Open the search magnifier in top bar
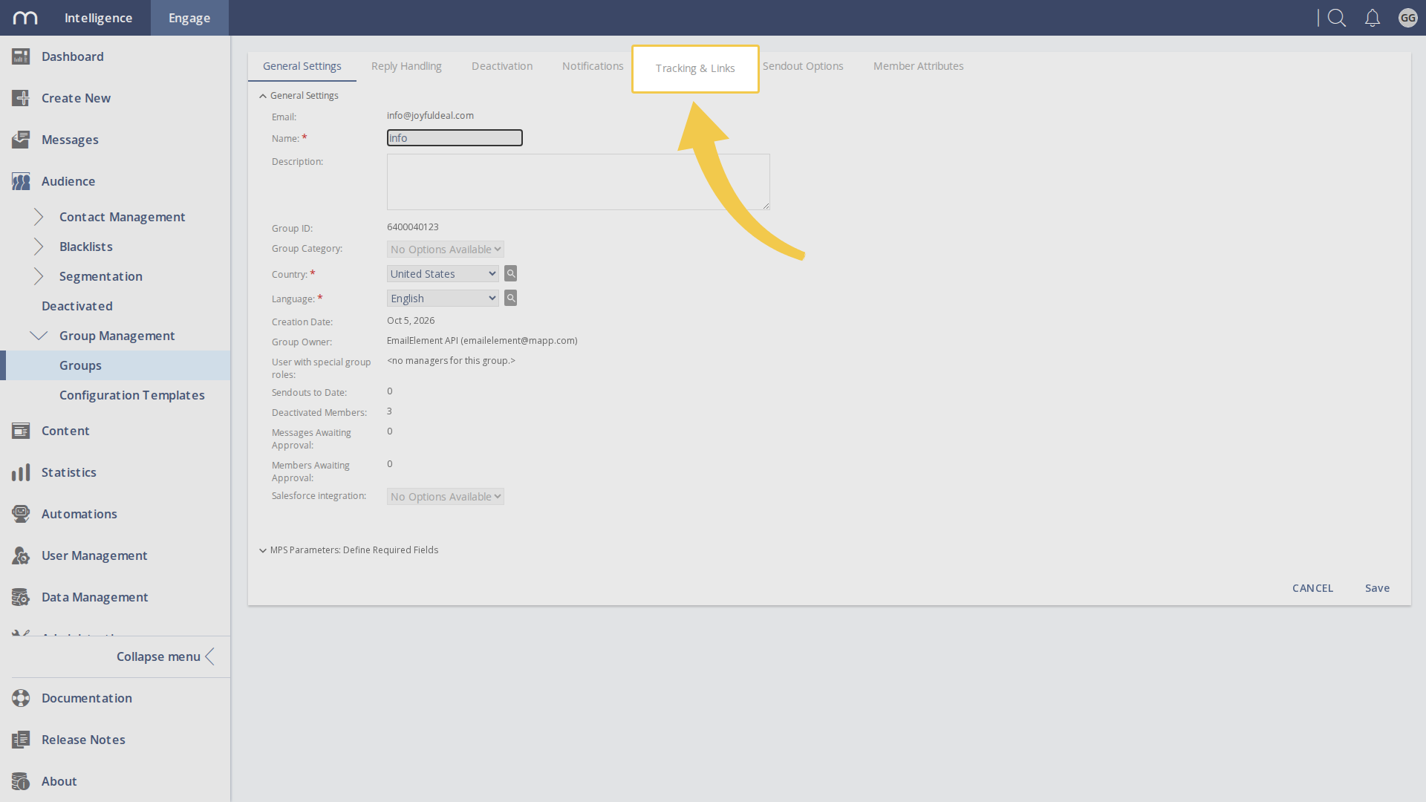Screen dimensions: 1426x802 [x=1337, y=18]
